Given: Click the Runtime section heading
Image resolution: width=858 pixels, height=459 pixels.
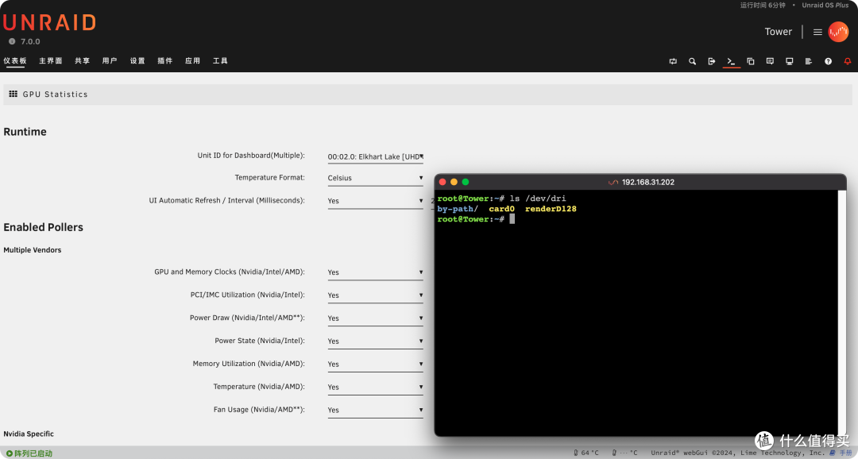Looking at the screenshot, I should pos(25,132).
